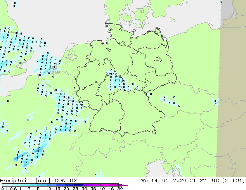Choose the 15–20 mm legend color segment
This screenshot has height=190, width=246.
[x=60, y=185]
